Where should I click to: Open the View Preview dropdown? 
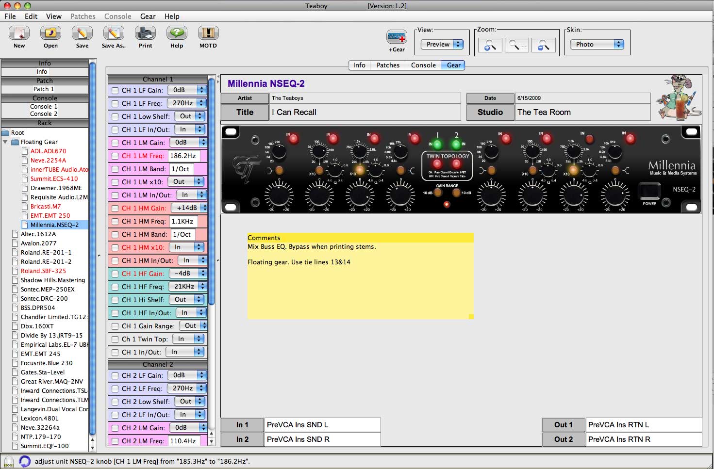coord(442,44)
